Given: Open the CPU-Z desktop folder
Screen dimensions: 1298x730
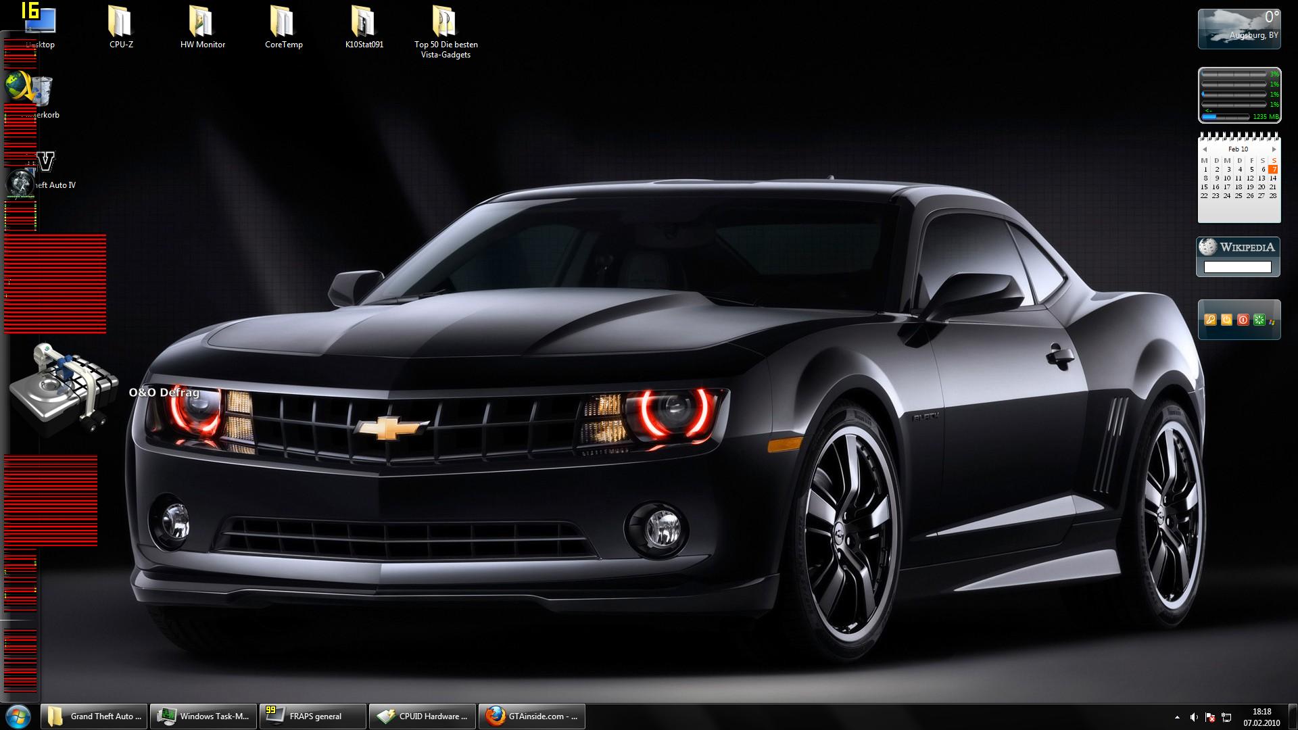Looking at the screenshot, I should point(121,24).
